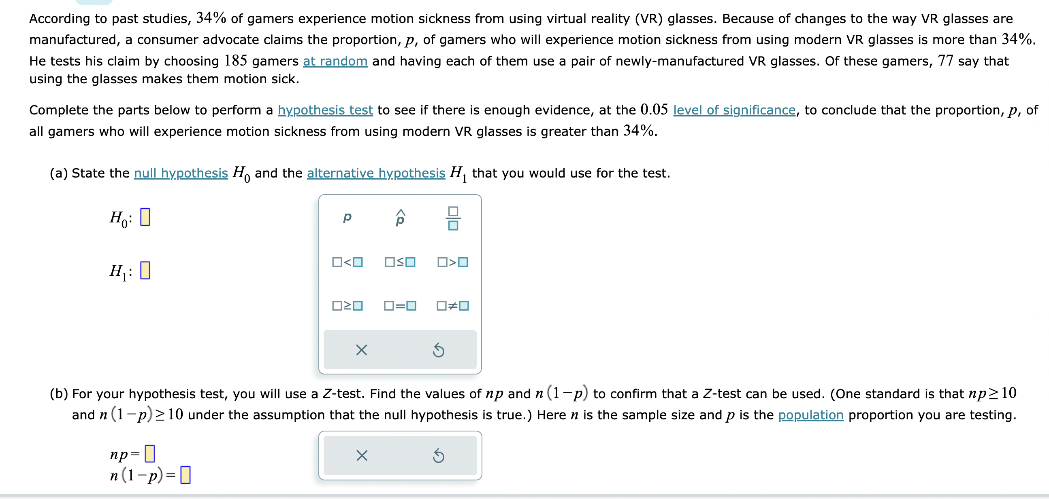This screenshot has height=499, width=1049.
Task: Select the p-hat symbol
Action: pyautogui.click(x=400, y=218)
